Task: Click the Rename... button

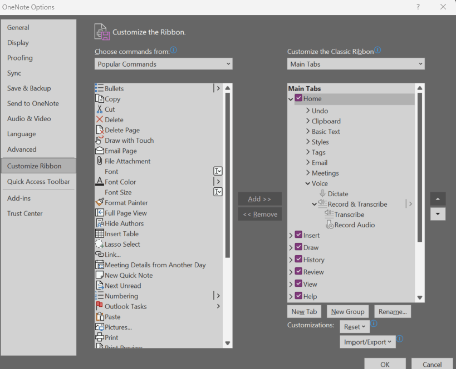Action: [x=393, y=312]
